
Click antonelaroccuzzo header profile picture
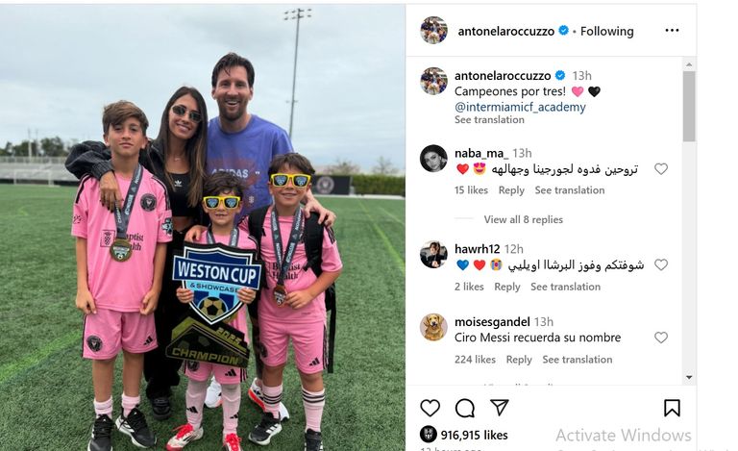click(x=433, y=31)
